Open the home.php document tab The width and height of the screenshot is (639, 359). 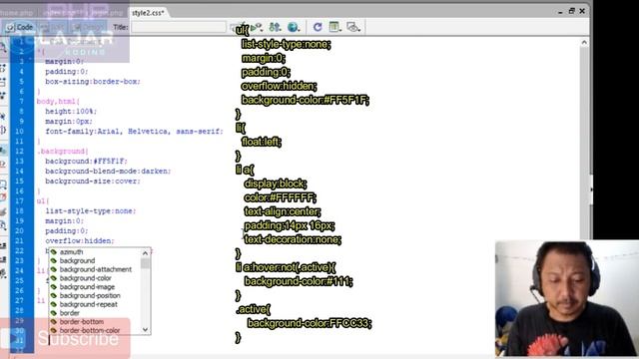pos(16,13)
